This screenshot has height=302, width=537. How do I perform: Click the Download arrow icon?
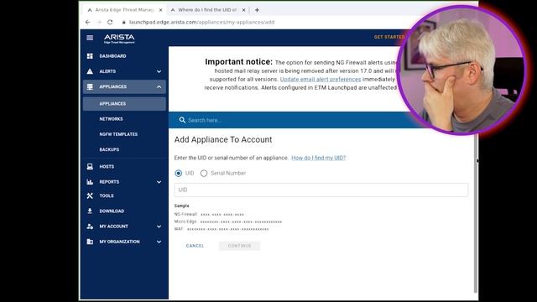pyautogui.click(x=90, y=211)
